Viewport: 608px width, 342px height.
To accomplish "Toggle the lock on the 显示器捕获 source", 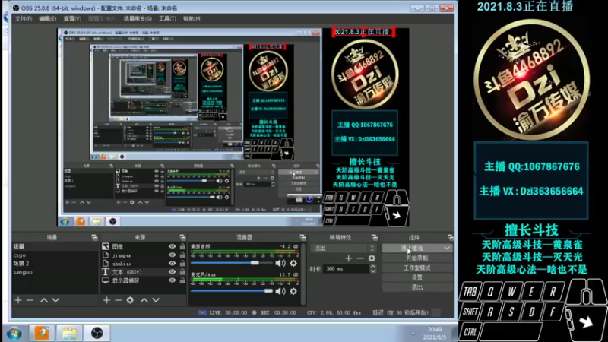I will pyautogui.click(x=182, y=280).
